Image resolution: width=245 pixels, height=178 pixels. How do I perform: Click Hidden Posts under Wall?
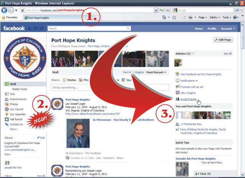pos(20,89)
